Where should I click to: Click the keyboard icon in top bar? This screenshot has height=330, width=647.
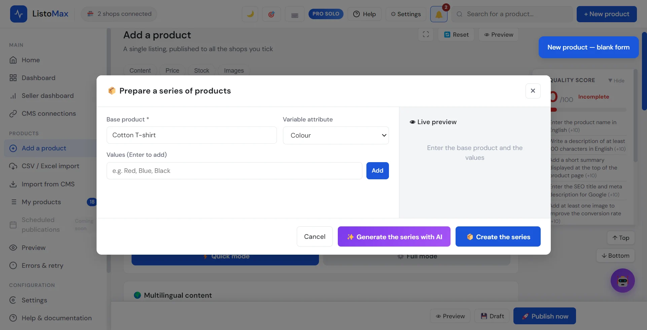tap(295, 14)
